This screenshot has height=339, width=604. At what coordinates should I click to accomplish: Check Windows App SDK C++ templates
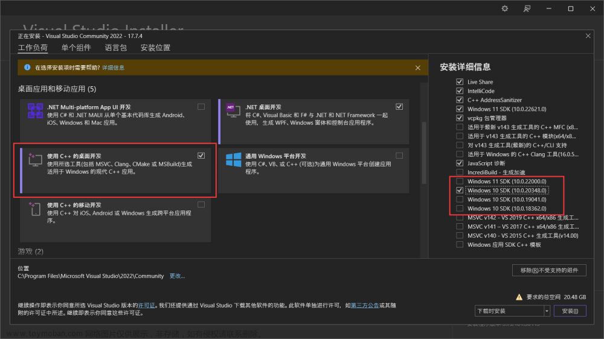point(460,244)
